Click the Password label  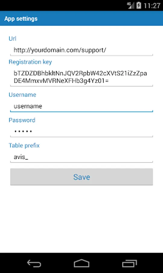point(22,120)
